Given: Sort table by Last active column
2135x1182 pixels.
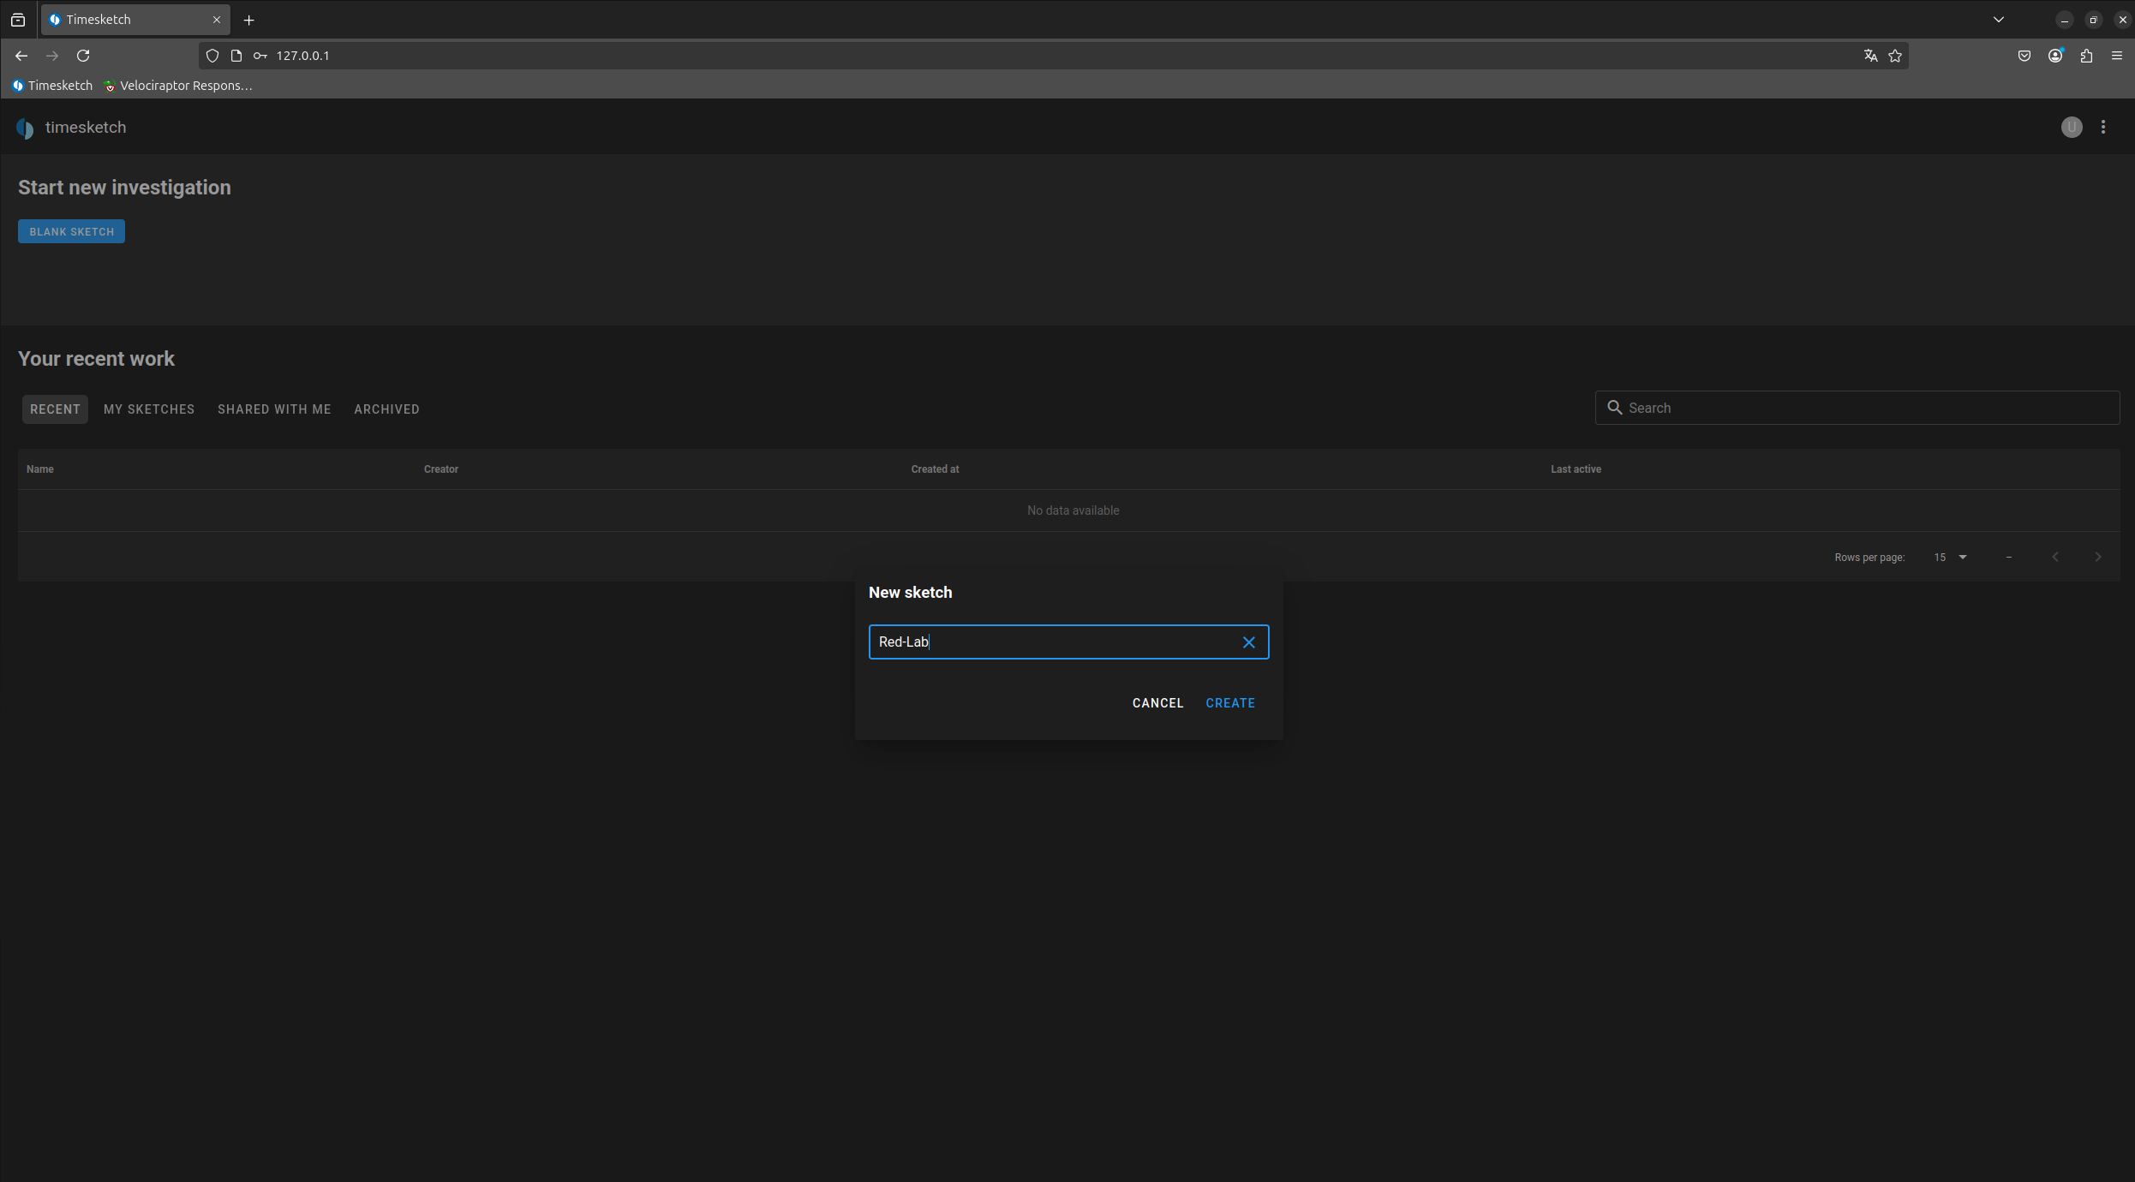Looking at the screenshot, I should pos(1576,469).
